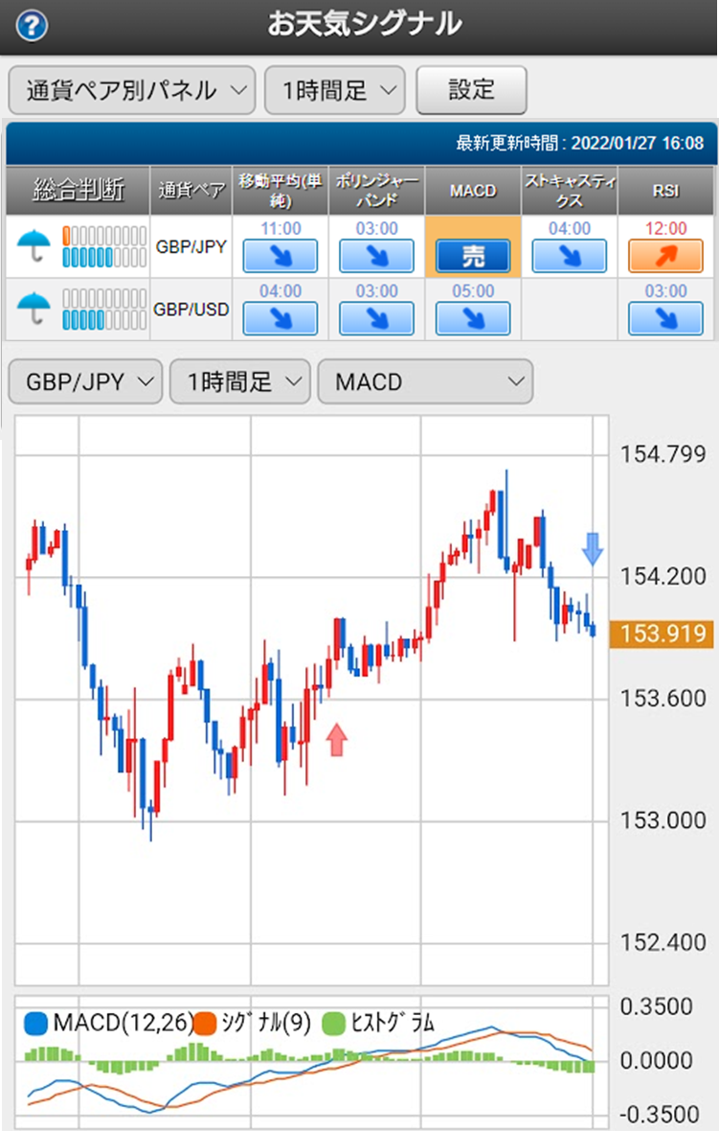
Task: Click ストキャスティクス column header
Action: click(x=569, y=191)
